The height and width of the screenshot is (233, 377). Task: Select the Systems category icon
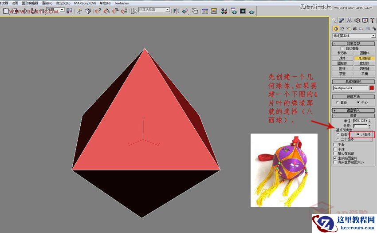click(374, 29)
